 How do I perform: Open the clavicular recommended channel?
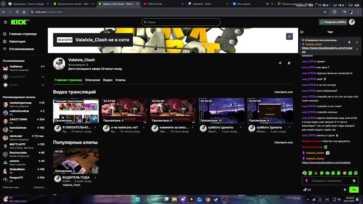pyautogui.click(x=24, y=138)
